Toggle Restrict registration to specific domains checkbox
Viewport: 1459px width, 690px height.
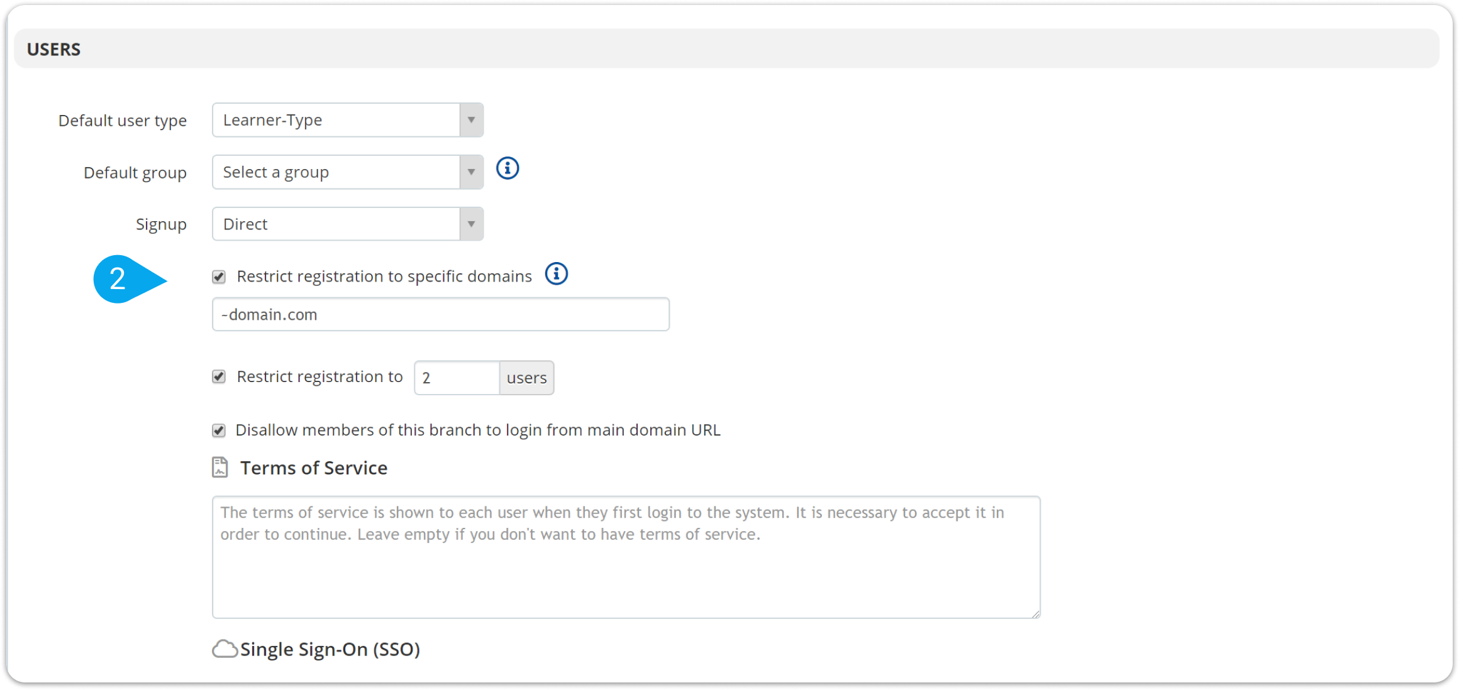coord(219,277)
